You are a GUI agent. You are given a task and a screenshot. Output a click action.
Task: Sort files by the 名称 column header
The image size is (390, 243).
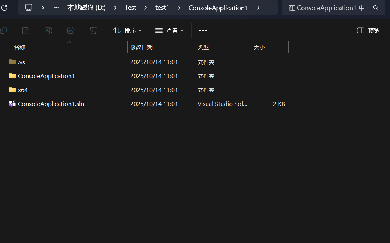19,47
